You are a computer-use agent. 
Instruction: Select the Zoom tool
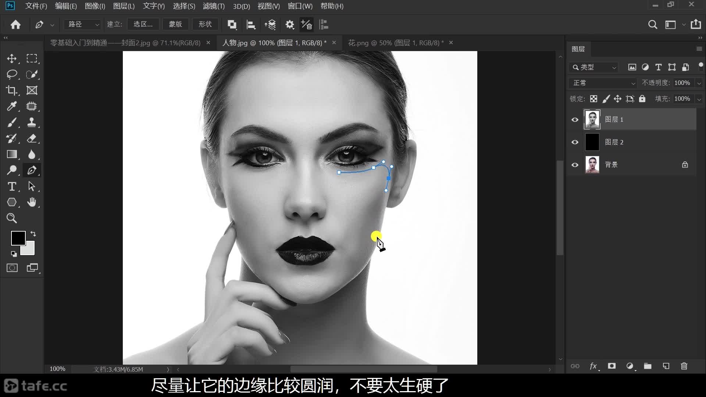point(12,218)
